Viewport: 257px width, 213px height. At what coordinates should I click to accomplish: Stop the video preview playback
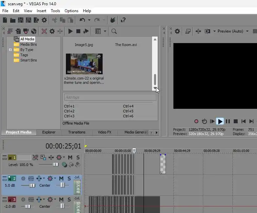(236, 122)
